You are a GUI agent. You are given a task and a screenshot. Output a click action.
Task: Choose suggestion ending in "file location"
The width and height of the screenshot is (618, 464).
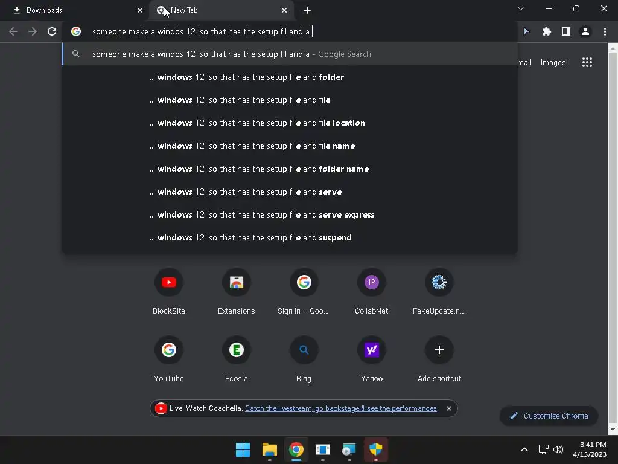click(290, 123)
